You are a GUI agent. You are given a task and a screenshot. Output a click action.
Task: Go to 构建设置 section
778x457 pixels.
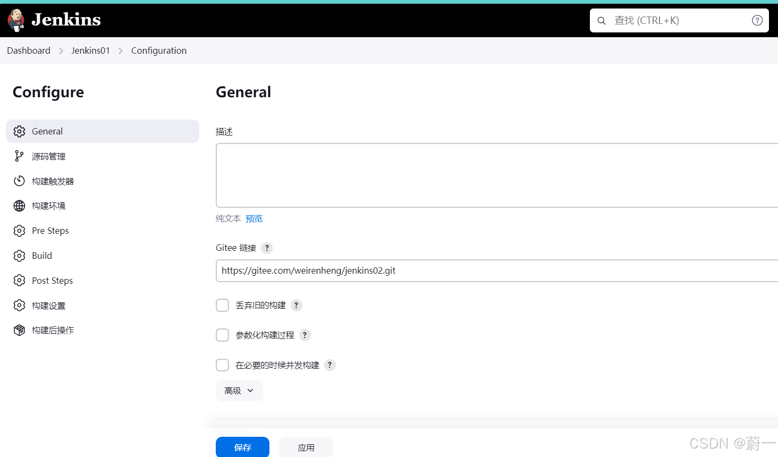(103, 306)
